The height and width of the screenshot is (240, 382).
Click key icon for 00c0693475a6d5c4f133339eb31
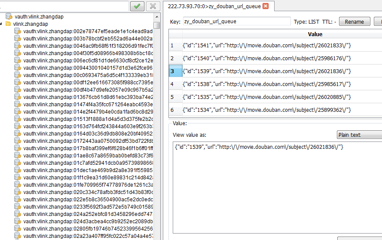(18, 75)
